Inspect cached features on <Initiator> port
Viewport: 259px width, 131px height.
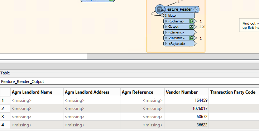click(x=191, y=38)
